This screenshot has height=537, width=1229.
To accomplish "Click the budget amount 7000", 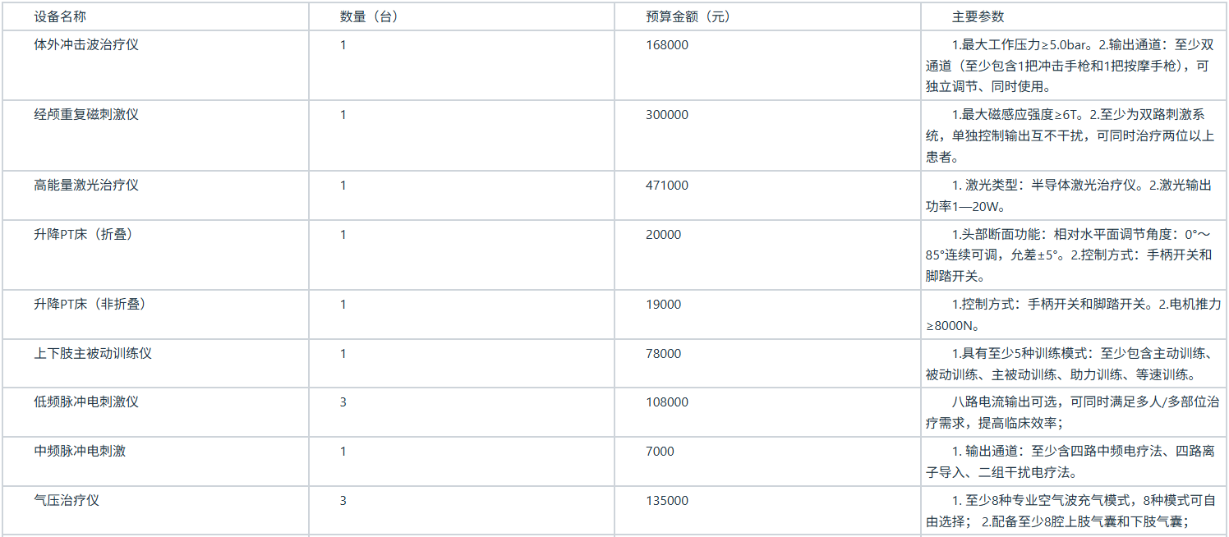I will (x=660, y=452).
